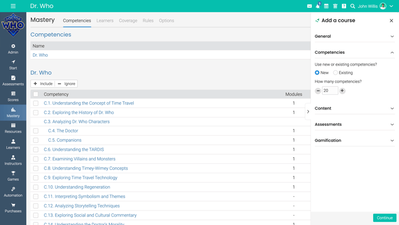The image size is (399, 225).
Task: Expand the Gamification section
Action: point(354,140)
